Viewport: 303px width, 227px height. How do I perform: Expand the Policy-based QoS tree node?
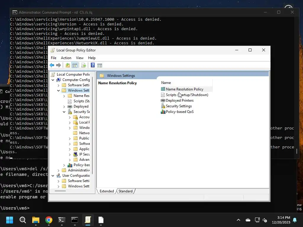tap(64, 165)
